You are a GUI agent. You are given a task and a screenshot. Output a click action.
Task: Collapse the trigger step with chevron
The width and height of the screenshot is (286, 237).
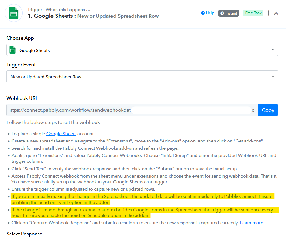[276, 13]
